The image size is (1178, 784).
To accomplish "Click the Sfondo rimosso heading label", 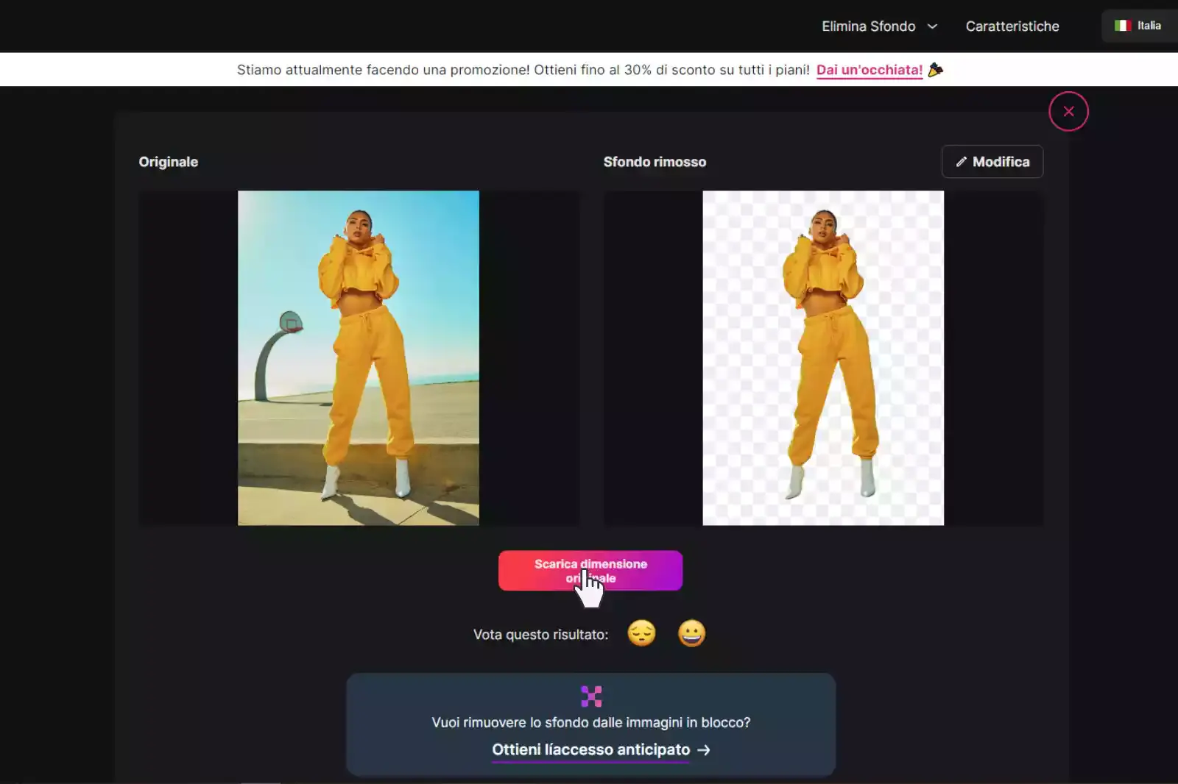I will pyautogui.click(x=655, y=162).
